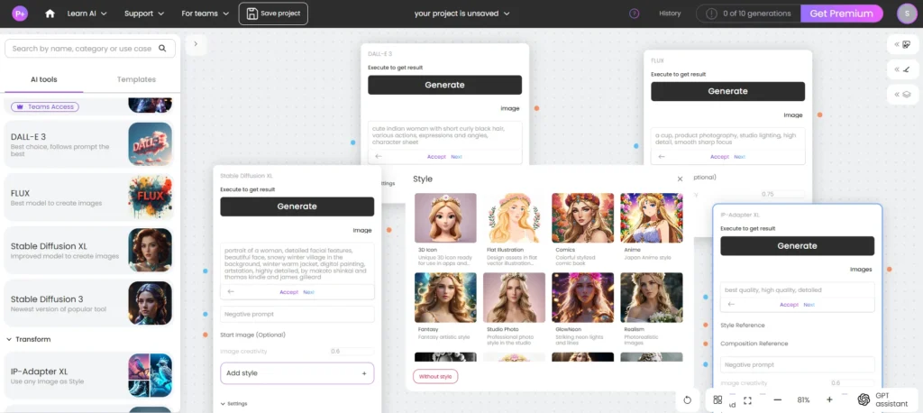Screen dimensions: 923x413
Task: Switch to the AI tools tab
Action: [44, 79]
